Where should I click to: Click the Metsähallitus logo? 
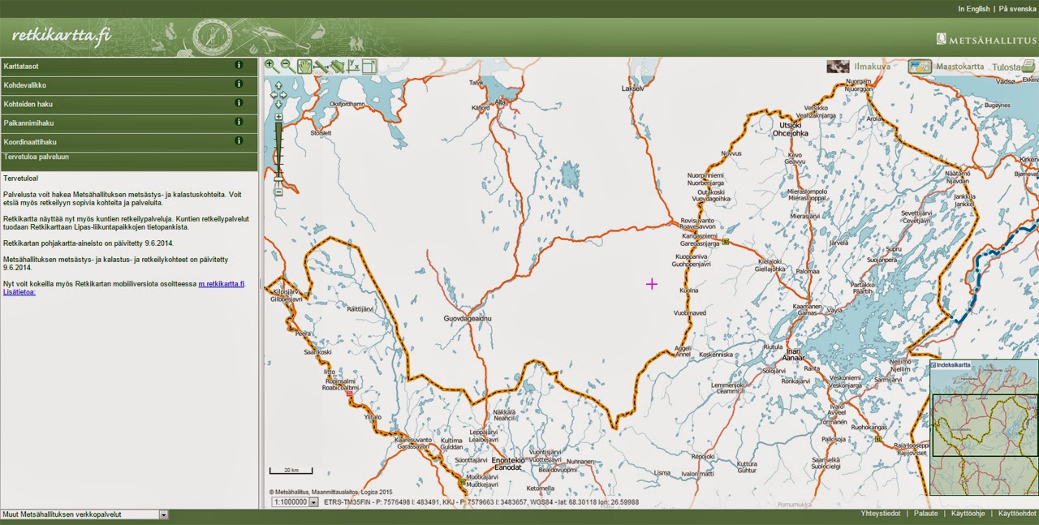(x=985, y=38)
